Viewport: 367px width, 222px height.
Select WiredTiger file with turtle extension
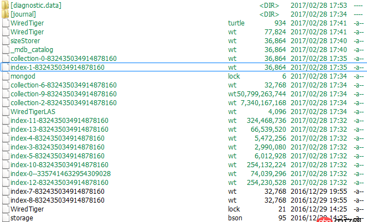(27, 23)
